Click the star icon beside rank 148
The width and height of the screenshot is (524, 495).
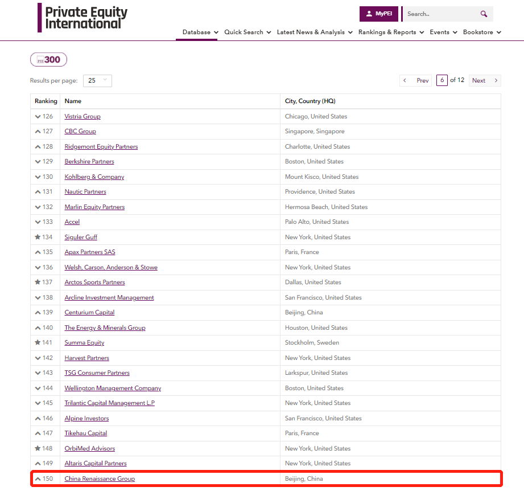coord(38,448)
